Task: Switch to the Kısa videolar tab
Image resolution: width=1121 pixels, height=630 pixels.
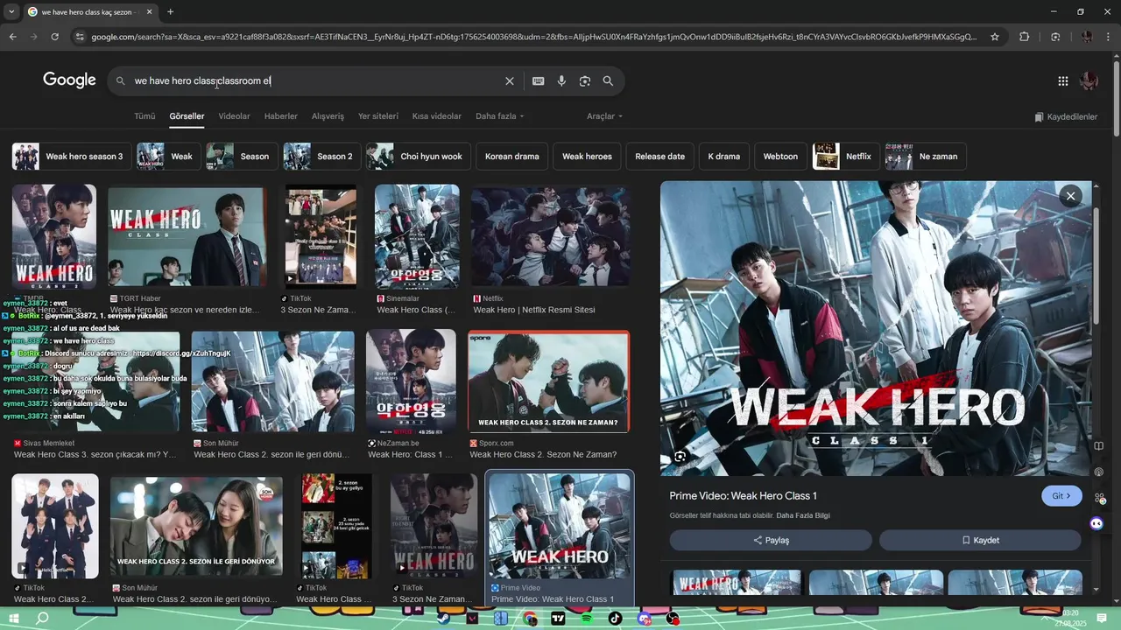Action: (437, 116)
